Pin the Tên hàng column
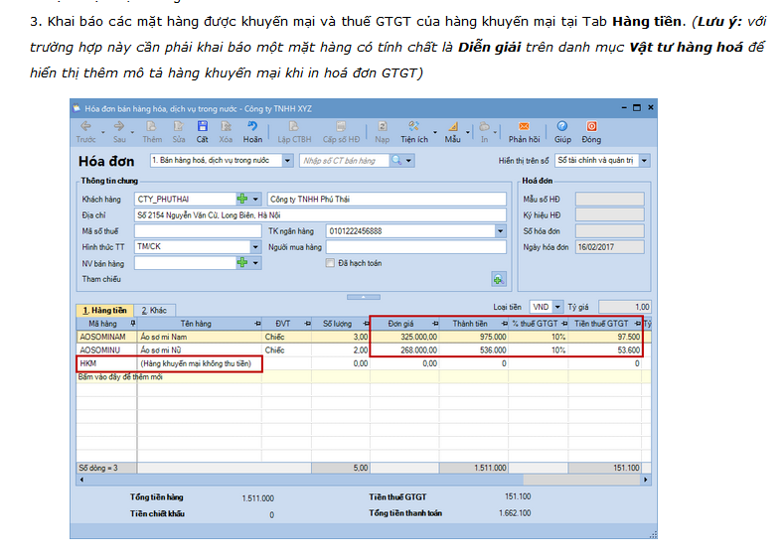Viewport: 784px width, 557px height. click(x=257, y=324)
